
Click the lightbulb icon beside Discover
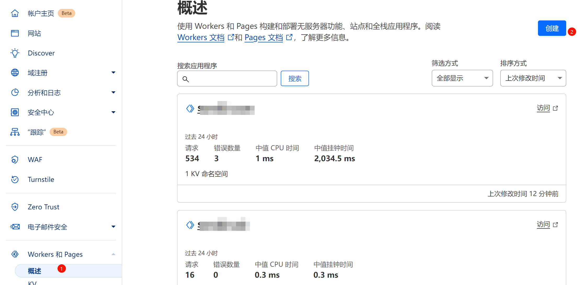tap(15, 53)
